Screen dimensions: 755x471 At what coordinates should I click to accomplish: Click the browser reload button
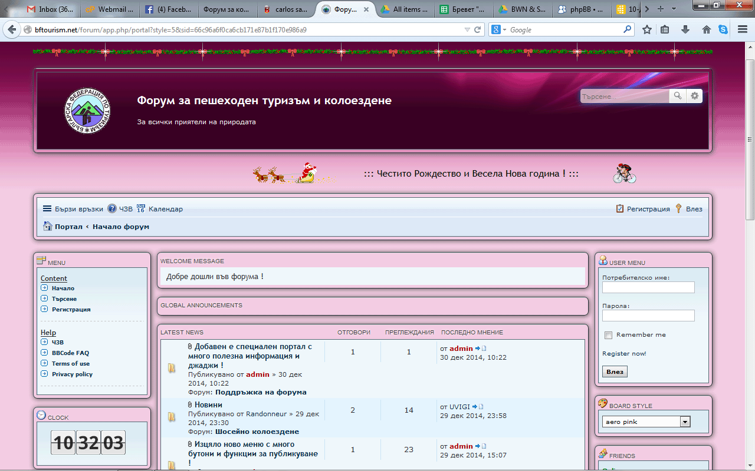(478, 29)
